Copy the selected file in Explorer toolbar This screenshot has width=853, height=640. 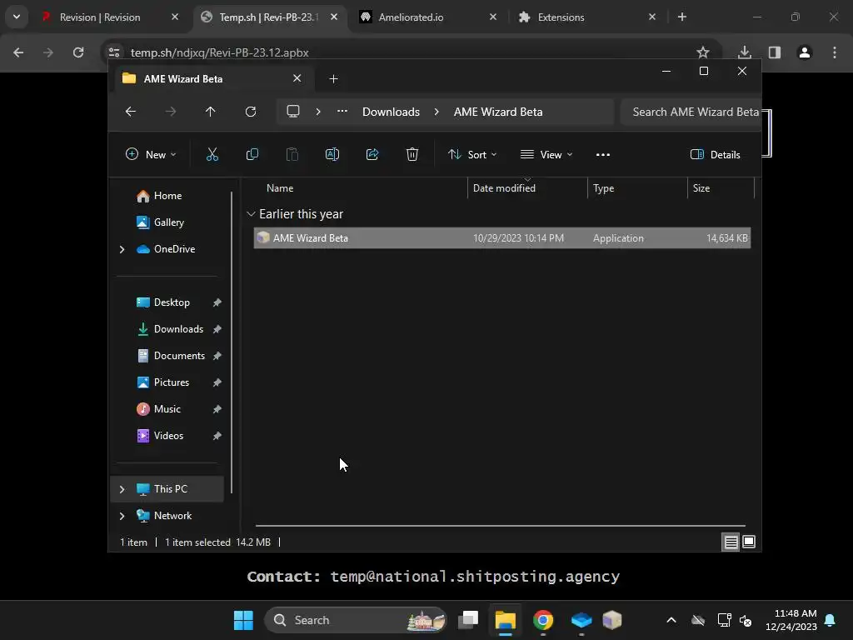click(252, 154)
